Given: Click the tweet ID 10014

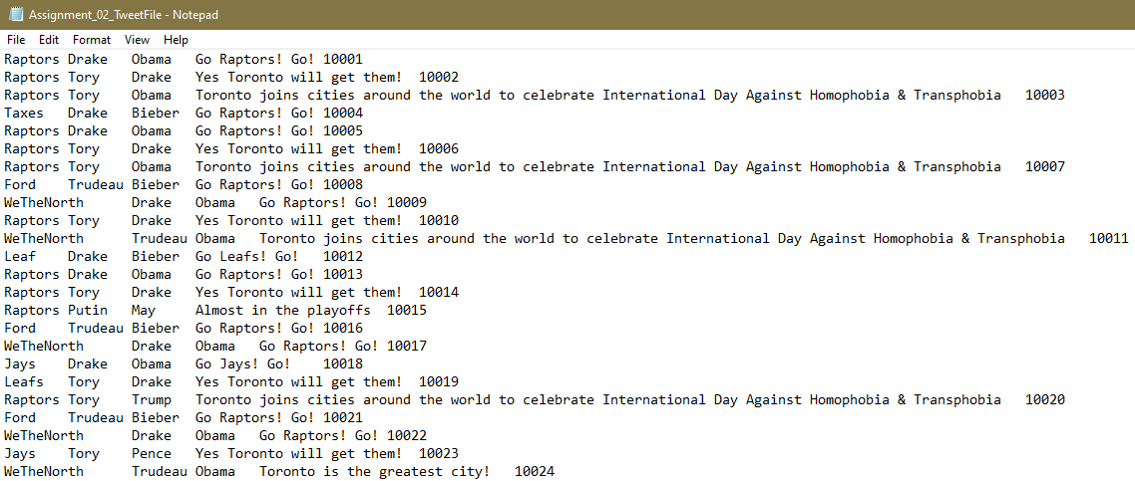Looking at the screenshot, I should click(x=439, y=293).
